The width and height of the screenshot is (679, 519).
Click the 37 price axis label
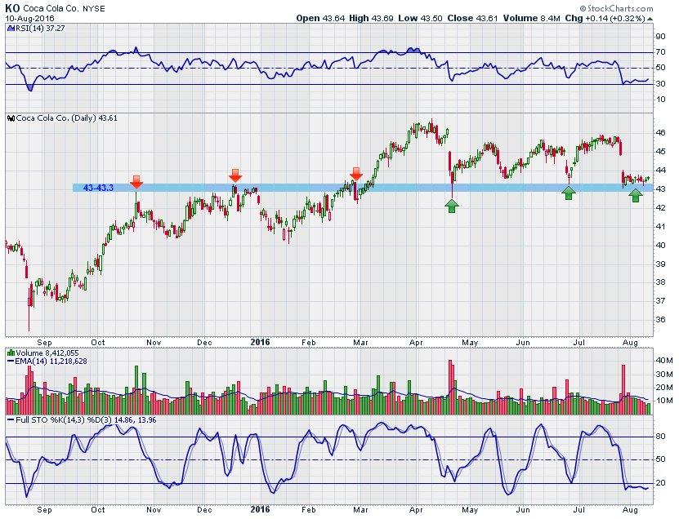click(x=660, y=300)
